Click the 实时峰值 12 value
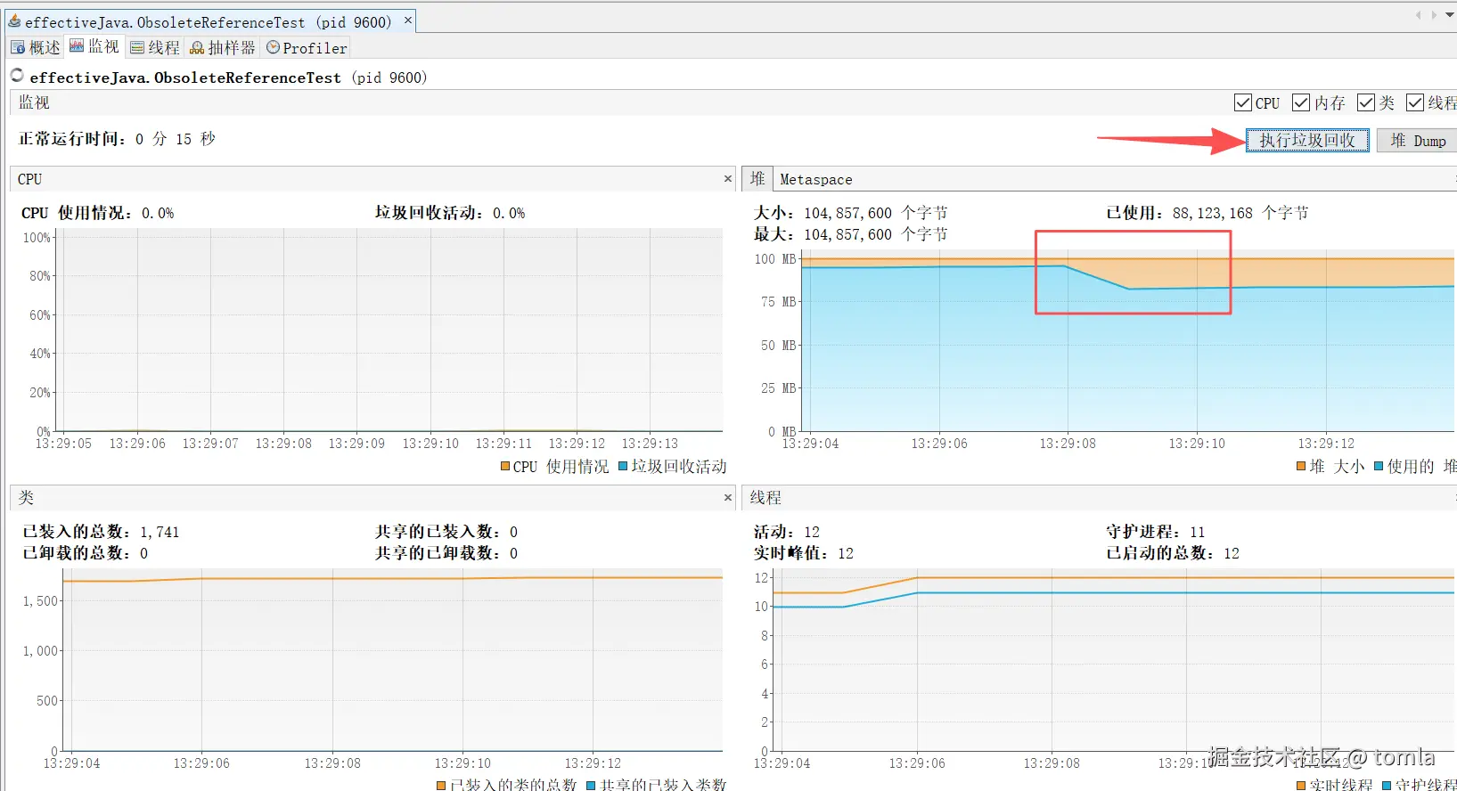The image size is (1457, 791). click(x=846, y=553)
